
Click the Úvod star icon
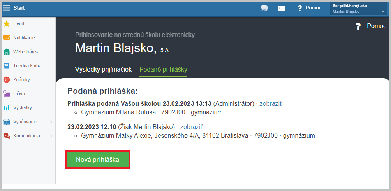(x=7, y=24)
